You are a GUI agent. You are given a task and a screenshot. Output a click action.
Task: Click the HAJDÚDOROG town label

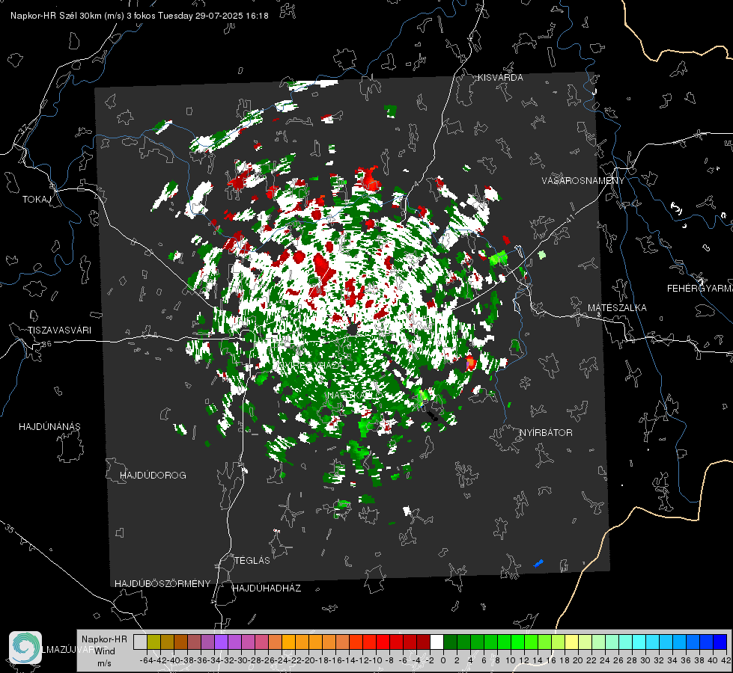[x=153, y=476]
